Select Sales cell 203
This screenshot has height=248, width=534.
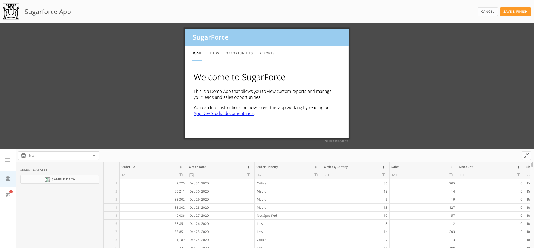pyautogui.click(x=423, y=232)
